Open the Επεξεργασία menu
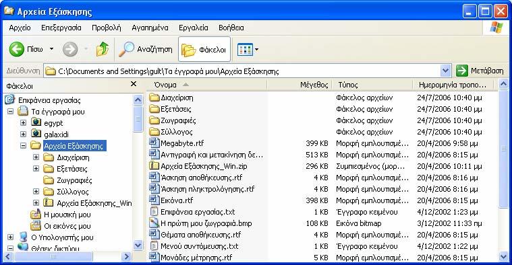The image size is (512, 265). pyautogui.click(x=61, y=28)
